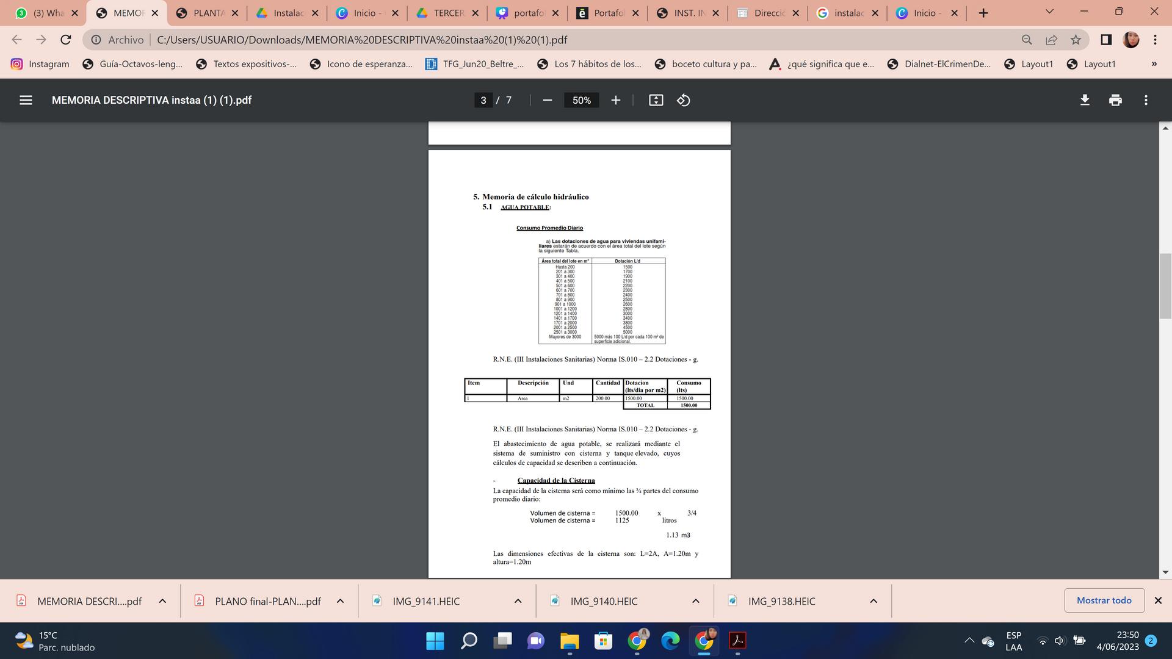Switch to the PLANTA browser tab

coord(208,13)
